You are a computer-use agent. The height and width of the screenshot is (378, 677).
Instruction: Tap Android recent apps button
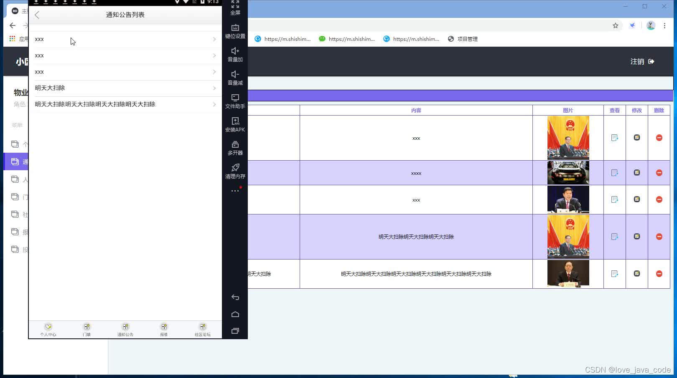(x=235, y=331)
